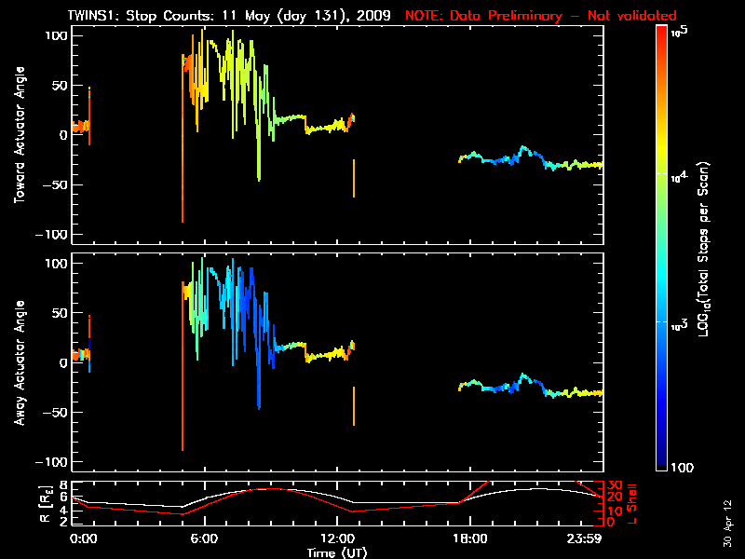This screenshot has width=745, height=559.
Task: Click the 'Time (UT)' axis label
Action: pyautogui.click(x=337, y=552)
